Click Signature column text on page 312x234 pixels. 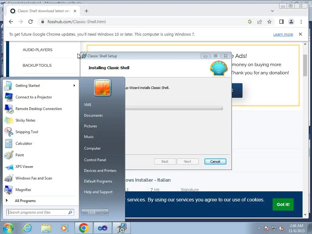190,190
